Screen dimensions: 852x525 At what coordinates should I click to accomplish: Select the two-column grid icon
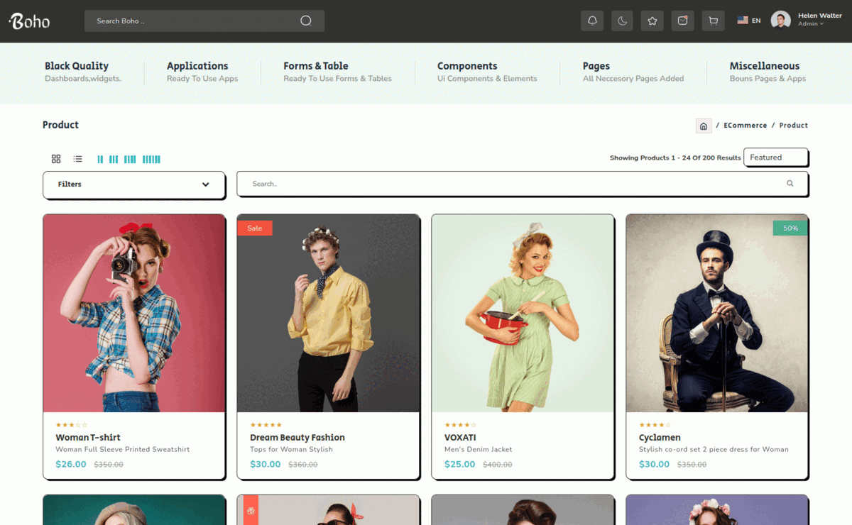click(x=100, y=160)
